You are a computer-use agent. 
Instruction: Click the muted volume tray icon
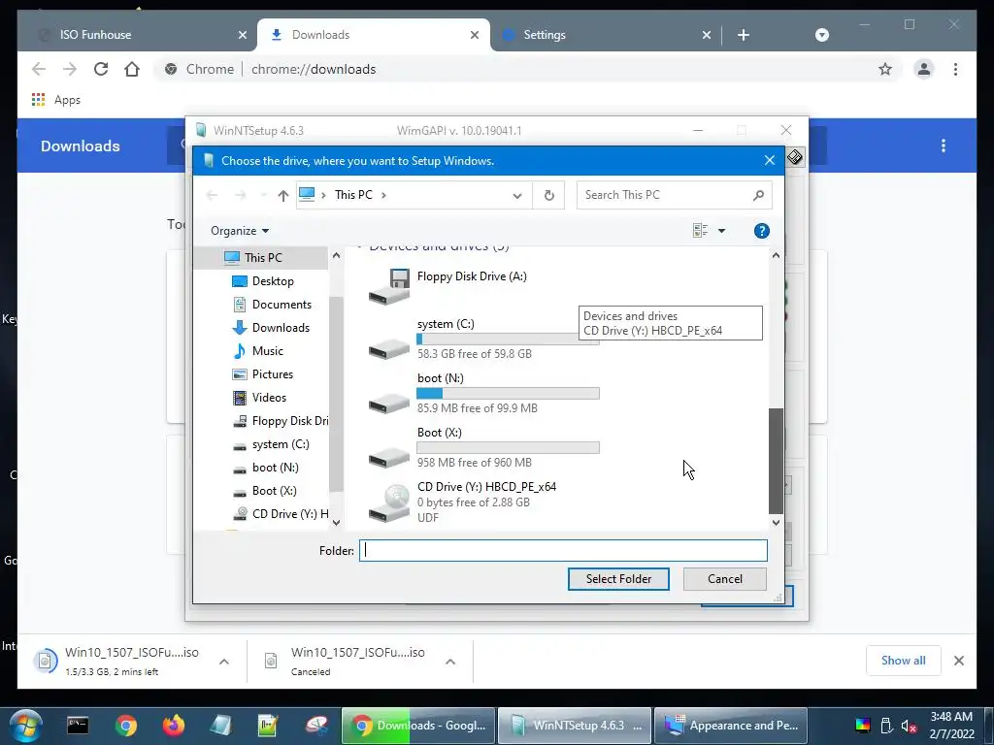[909, 726]
